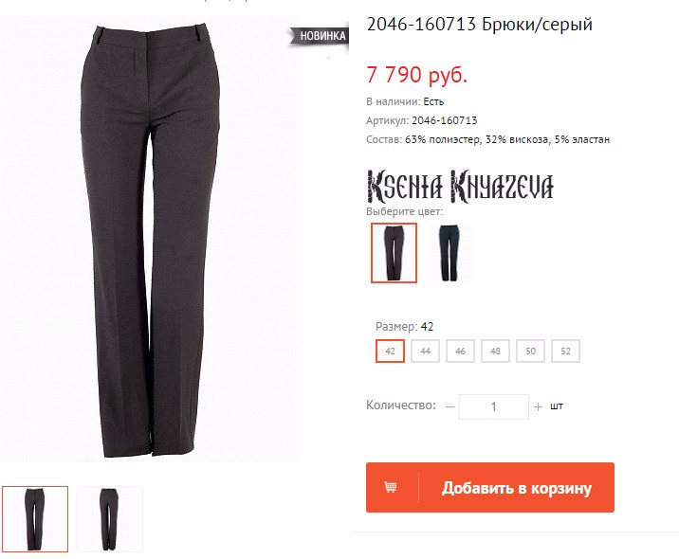Image resolution: width=679 pixels, height=559 pixels.
Task: Click the main grey trousers product image
Action: pos(150,240)
